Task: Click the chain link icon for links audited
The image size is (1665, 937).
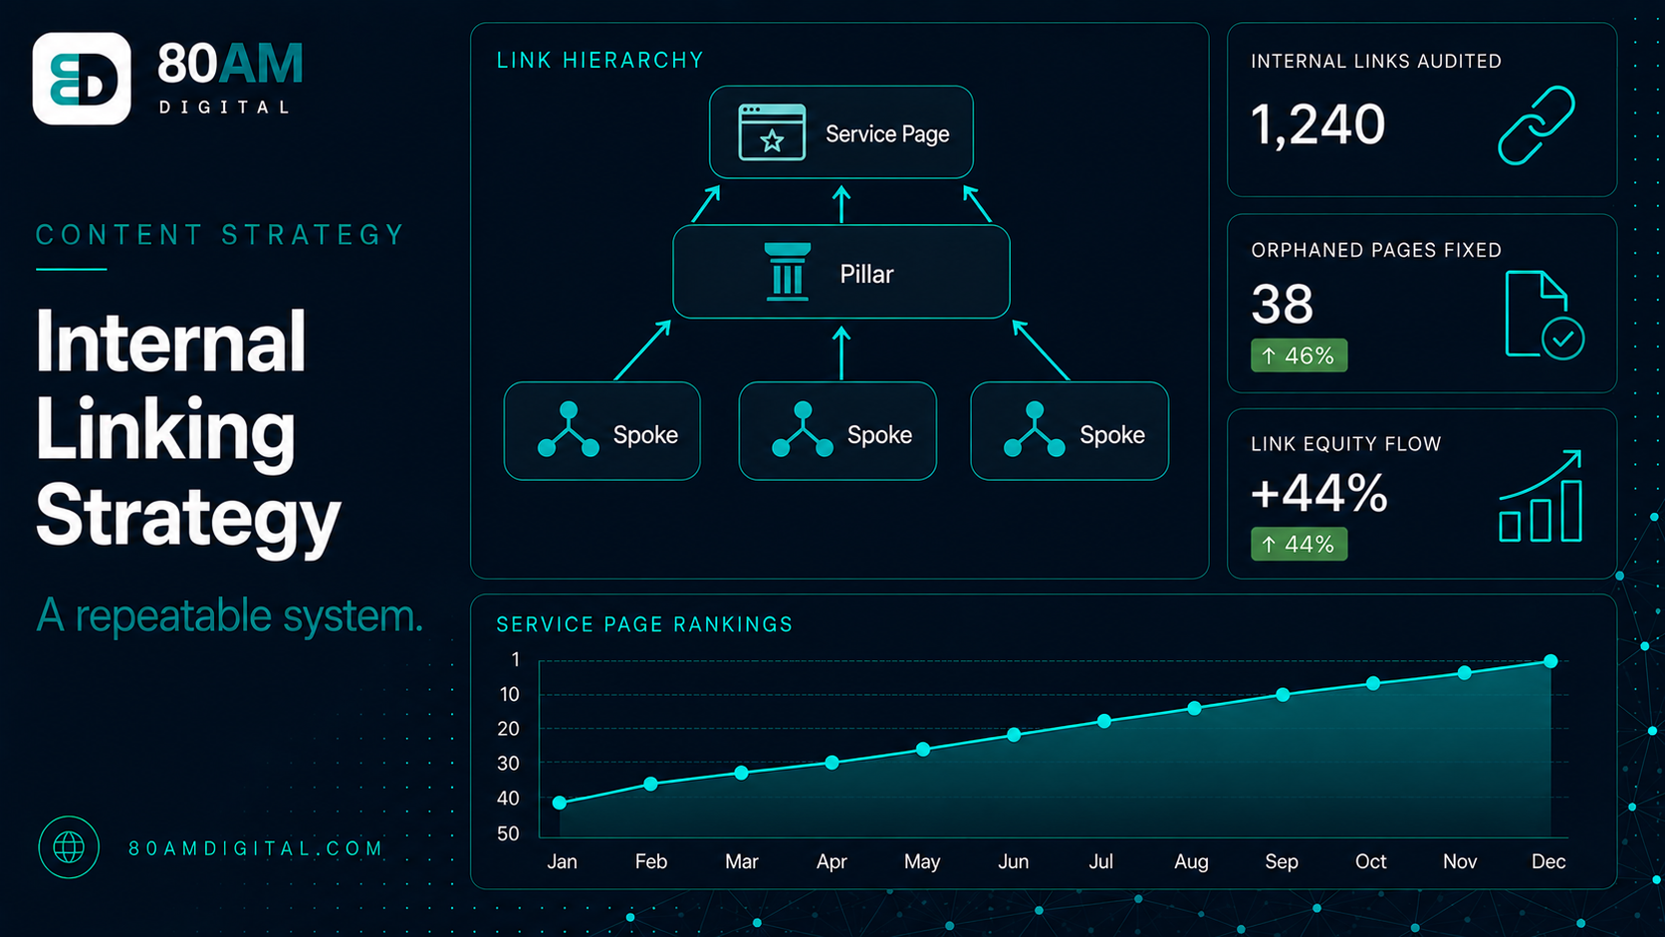Action: (x=1537, y=125)
